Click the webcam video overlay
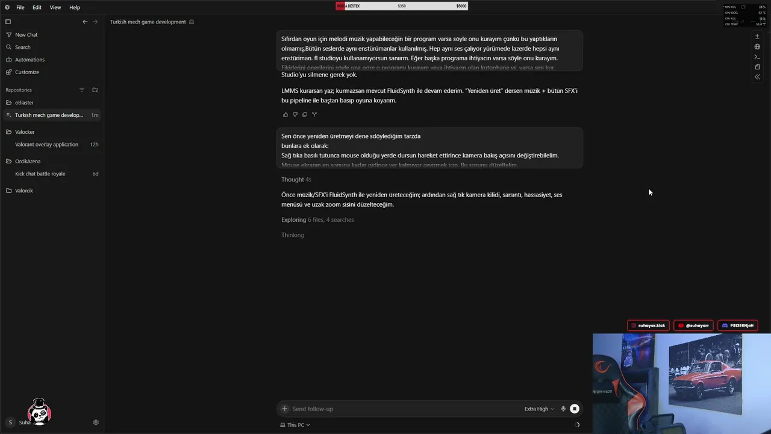 click(682, 383)
